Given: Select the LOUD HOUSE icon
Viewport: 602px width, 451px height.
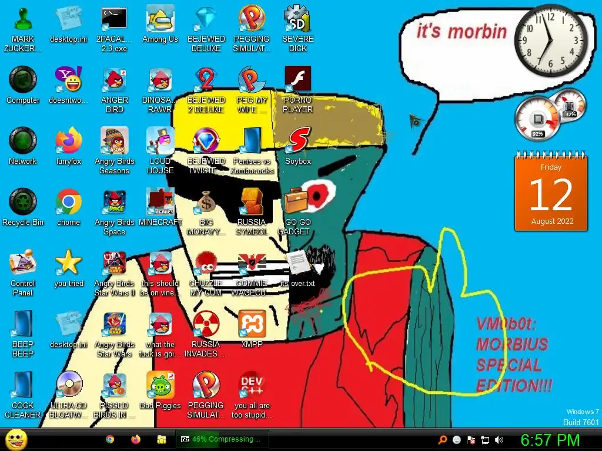Looking at the screenshot, I should coord(160,152).
